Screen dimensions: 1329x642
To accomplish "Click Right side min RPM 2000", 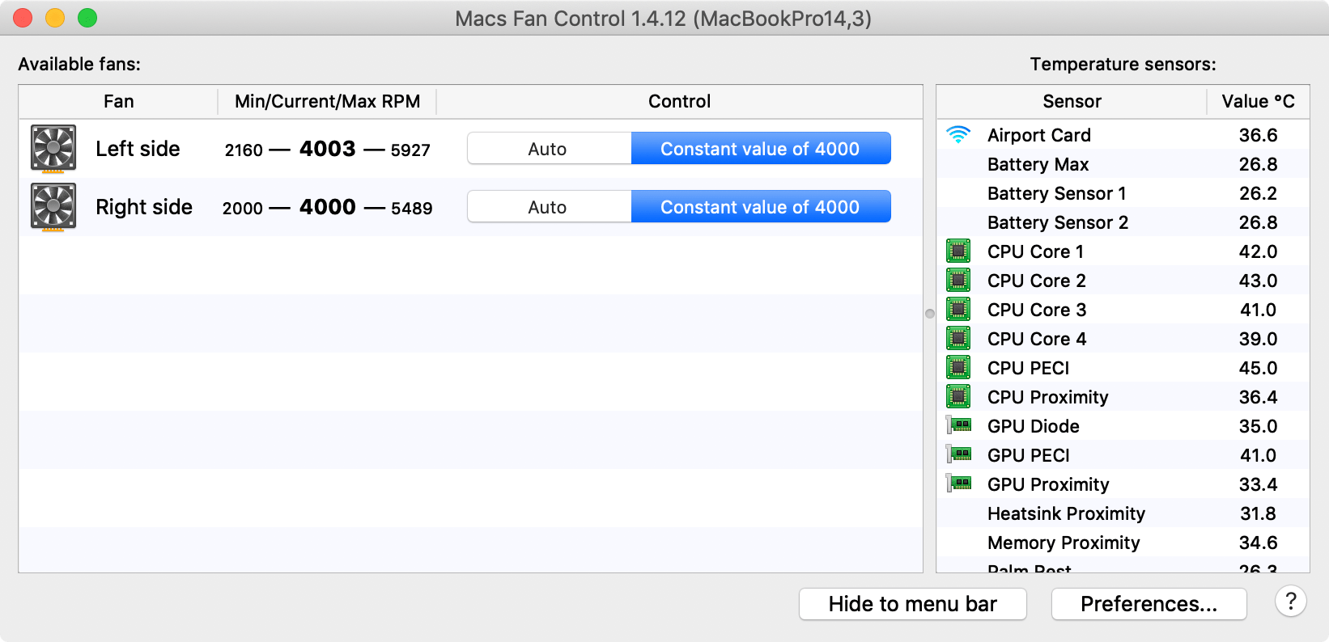I will (x=243, y=209).
